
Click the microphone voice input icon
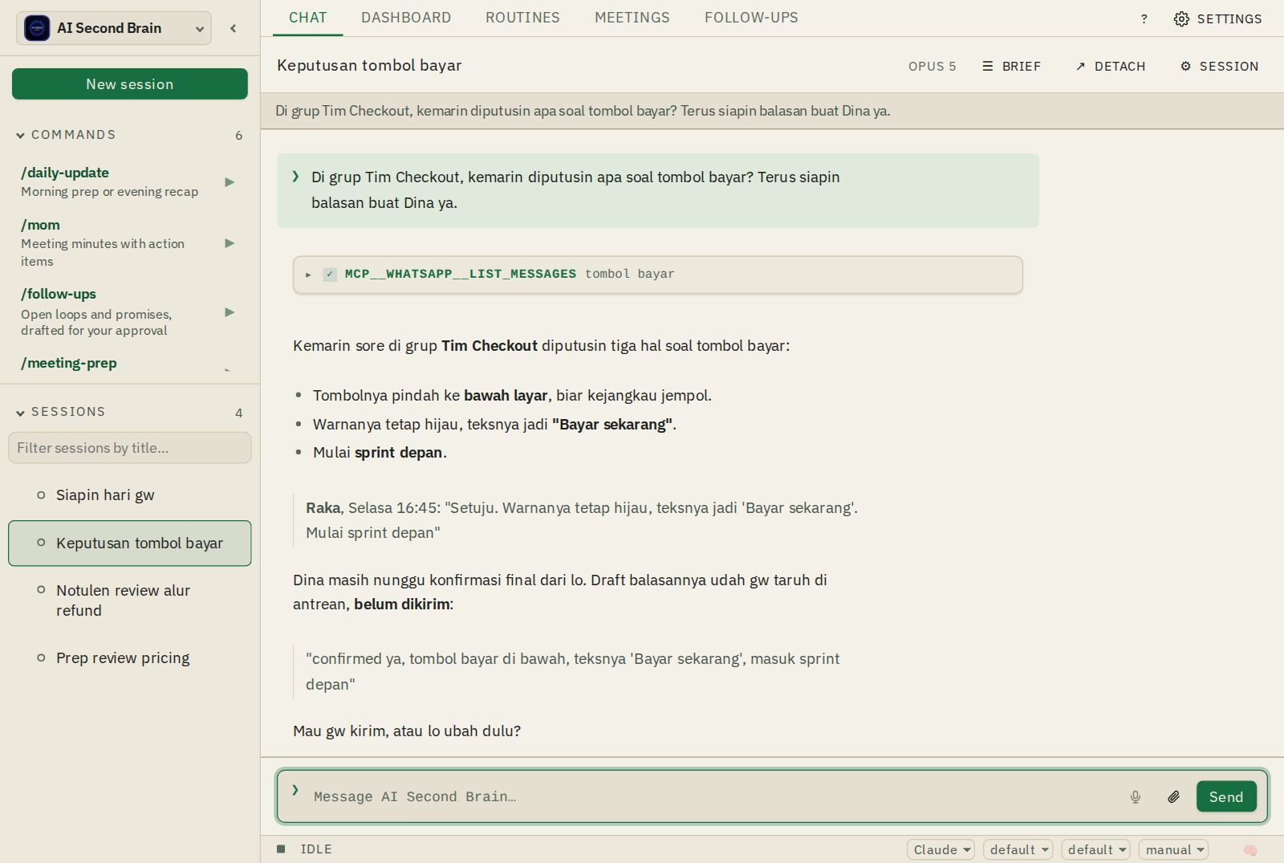(1136, 796)
